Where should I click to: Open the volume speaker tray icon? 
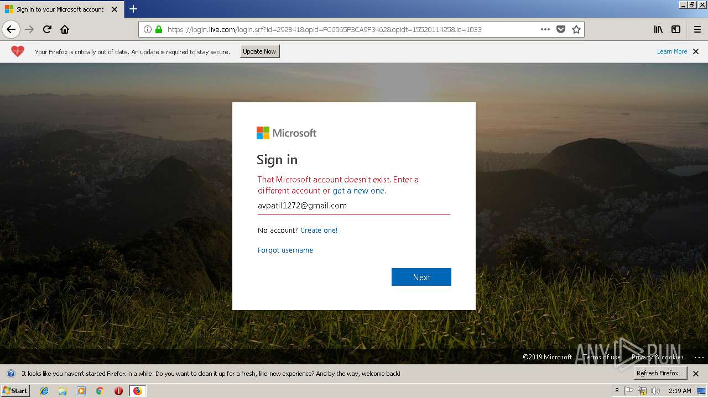coord(655,391)
